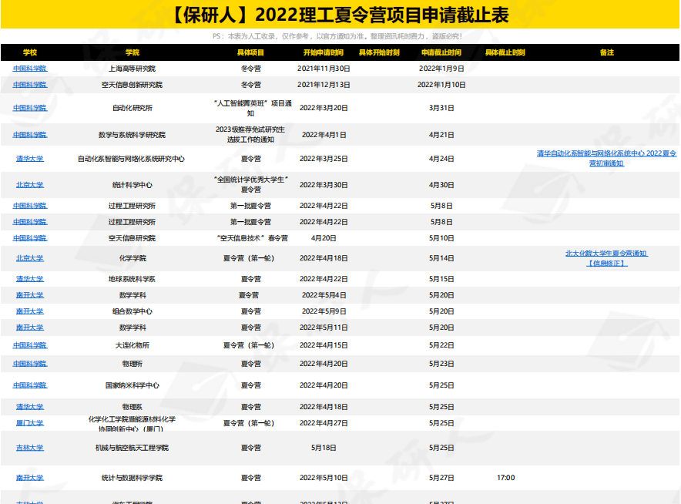Open 中国科学院 link in 大连化物所 row
Screen dimensions: 681x504
[x=30, y=345]
